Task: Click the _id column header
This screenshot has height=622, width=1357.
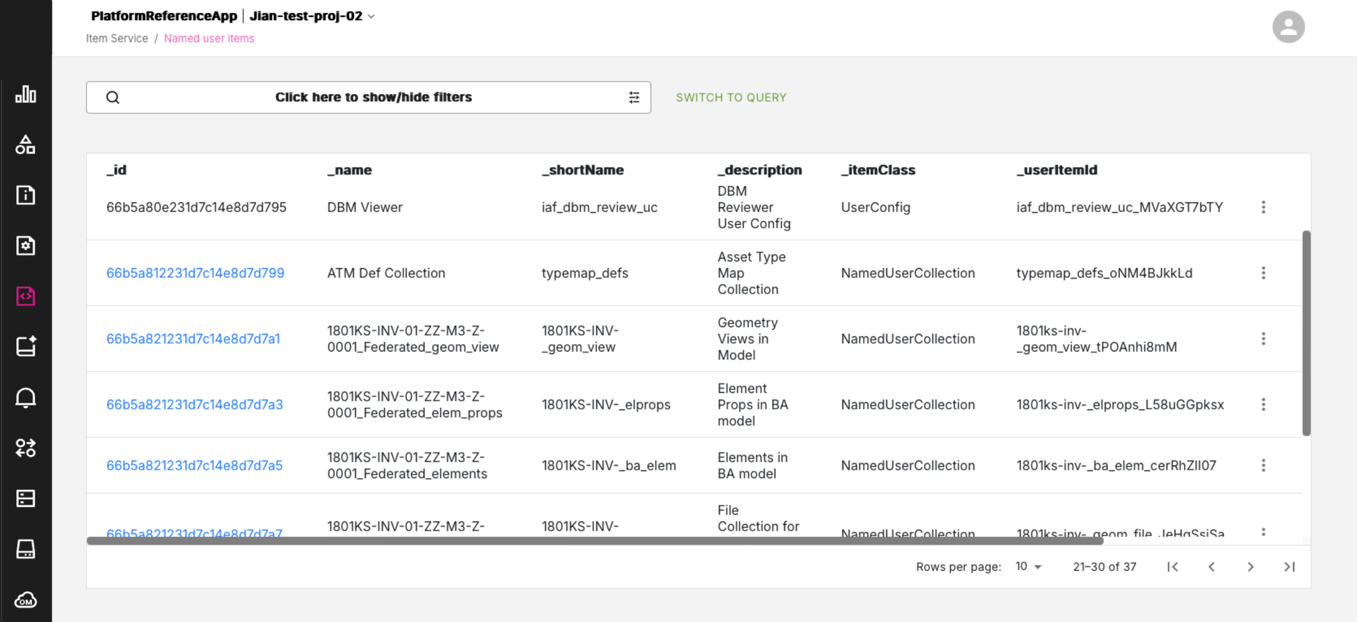Action: (x=116, y=170)
